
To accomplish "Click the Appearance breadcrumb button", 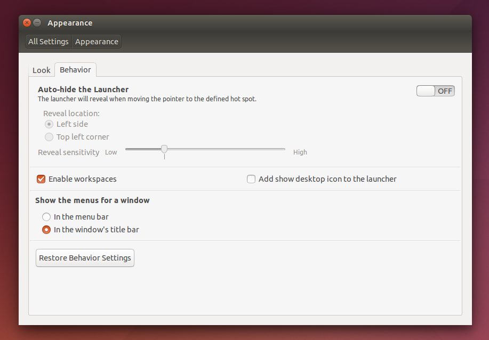I will click(x=96, y=41).
